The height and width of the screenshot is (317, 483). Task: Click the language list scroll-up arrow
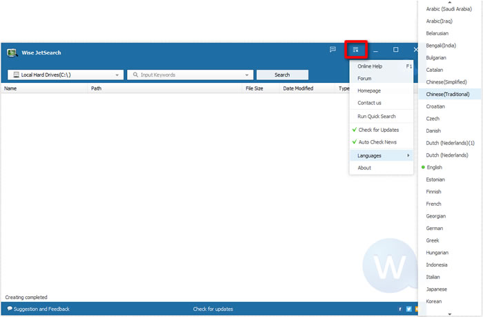coord(450,2)
